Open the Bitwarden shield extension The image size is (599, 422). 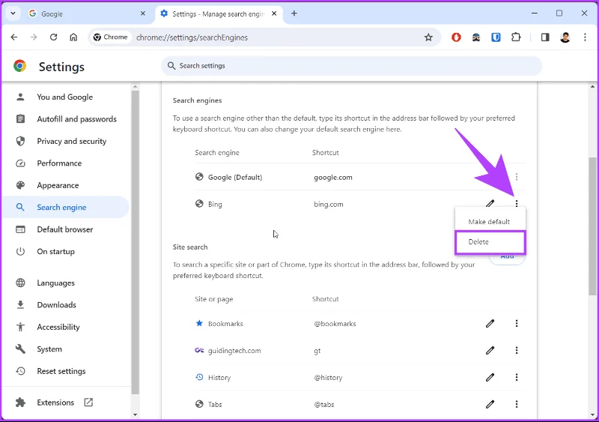(x=496, y=37)
